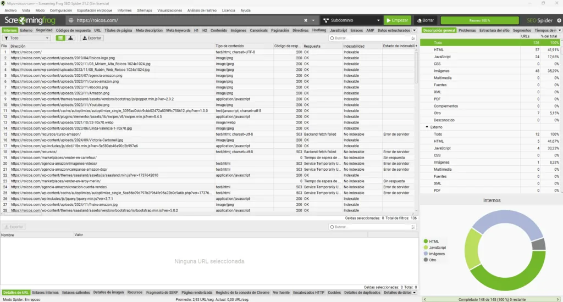Select the tree view icon
The image size is (563, 302).
point(70,38)
